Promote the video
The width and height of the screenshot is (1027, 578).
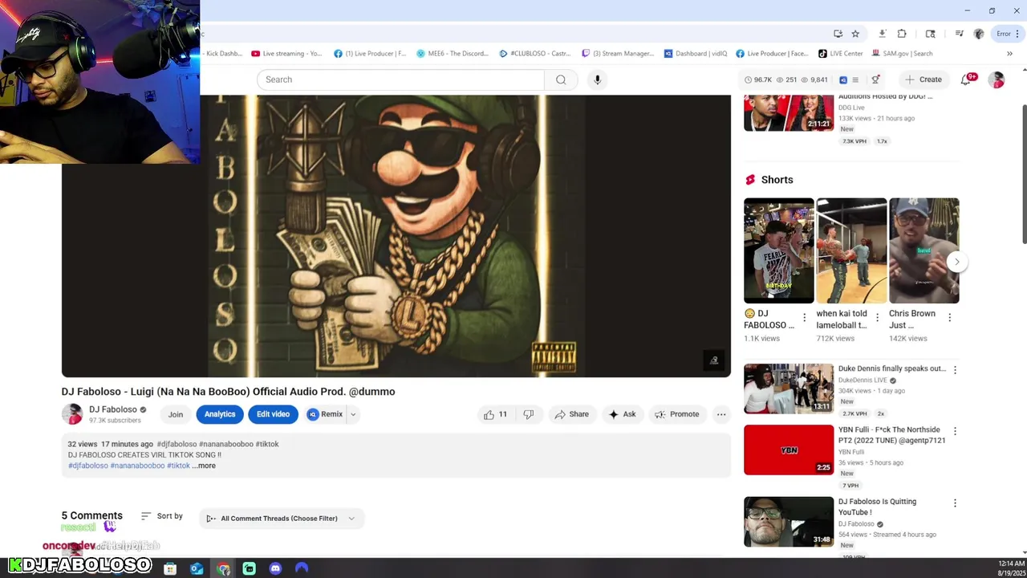[676, 414]
